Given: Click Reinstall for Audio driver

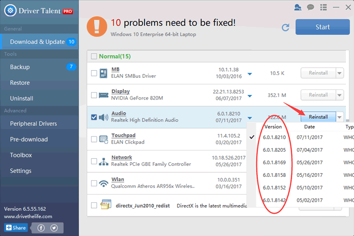Looking at the screenshot, I should (318, 117).
